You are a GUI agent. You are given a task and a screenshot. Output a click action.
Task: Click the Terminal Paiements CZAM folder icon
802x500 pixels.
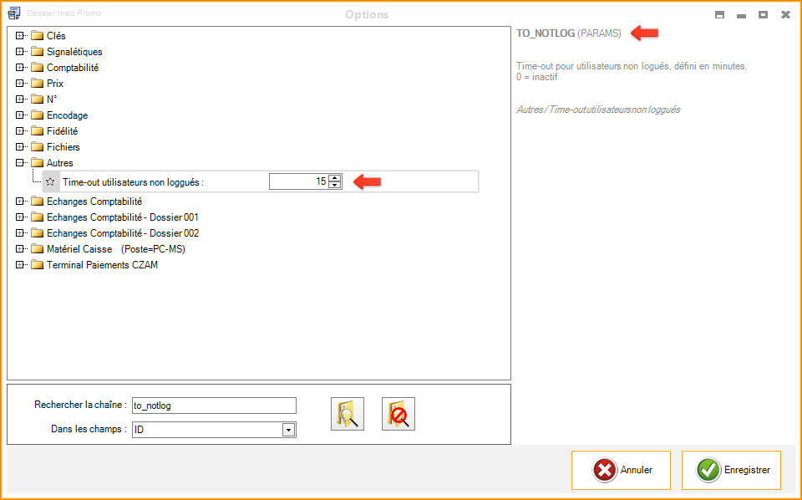click(37, 265)
